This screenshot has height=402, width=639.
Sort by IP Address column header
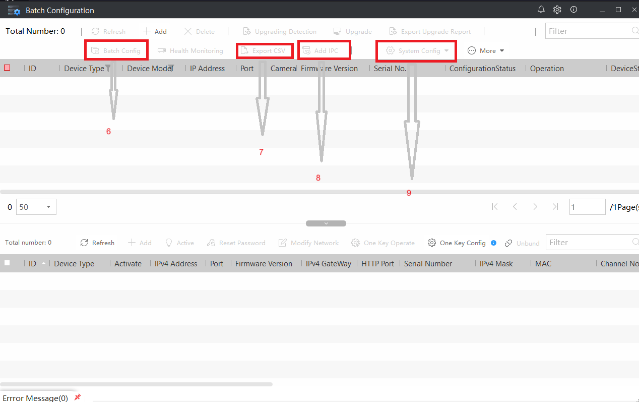(x=207, y=69)
